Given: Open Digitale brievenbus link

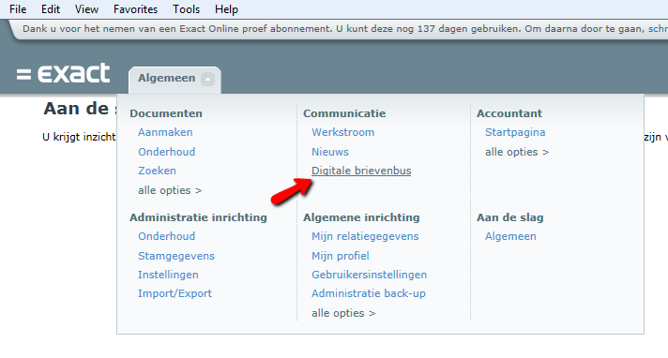Looking at the screenshot, I should click(361, 171).
